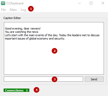The image size is (108, 96).
Task: Click the Send button
Action: pos(94,79)
